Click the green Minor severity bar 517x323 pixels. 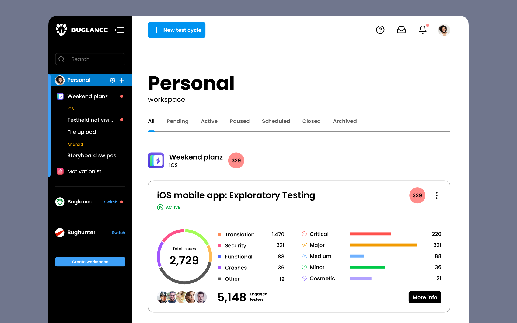point(367,267)
